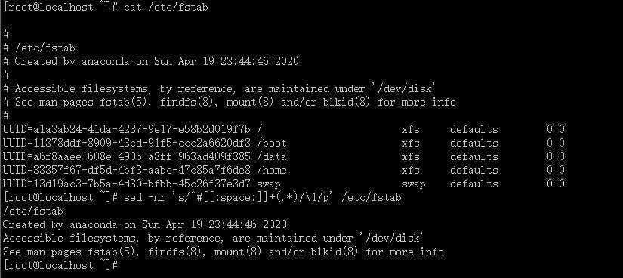Image resolution: width=623 pixels, height=278 pixels.
Task: Click the empty prompt on the last line
Action: (x=60, y=265)
